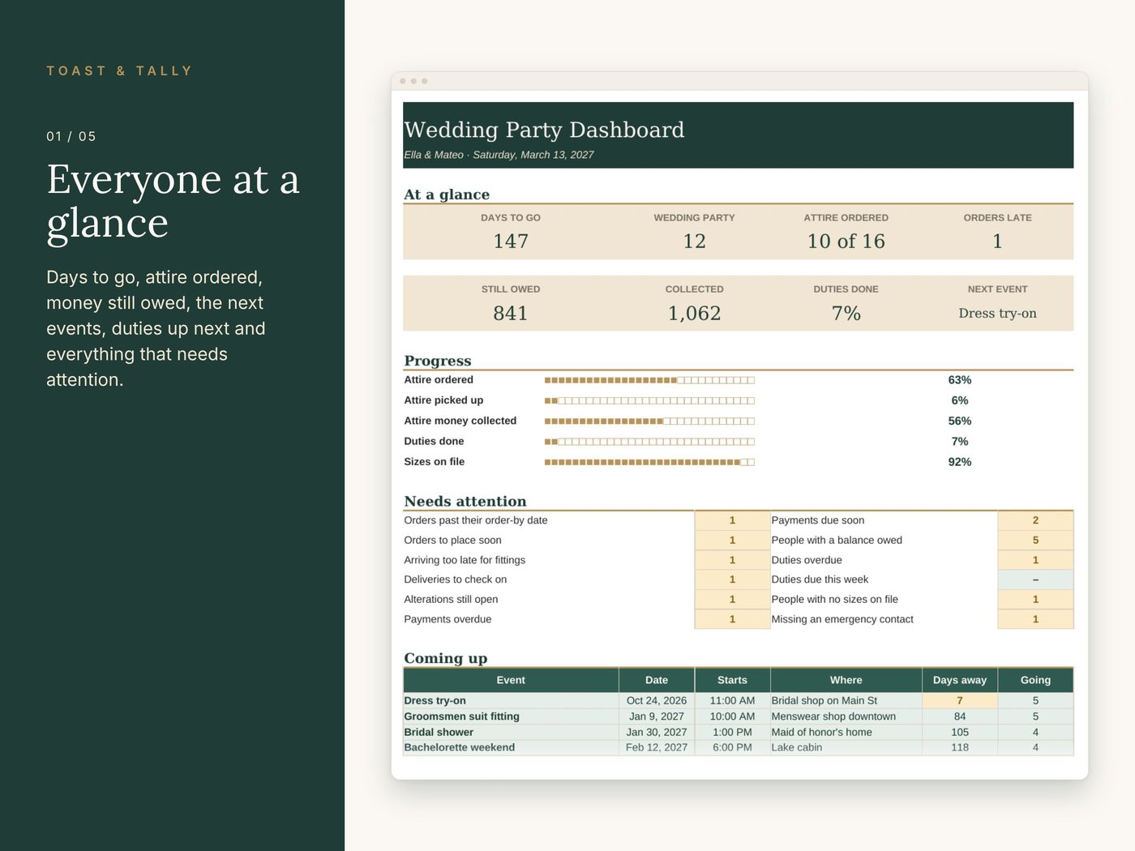Screen dimensions: 1135x851
Task: Select the Attire money collected label
Action: click(x=460, y=421)
